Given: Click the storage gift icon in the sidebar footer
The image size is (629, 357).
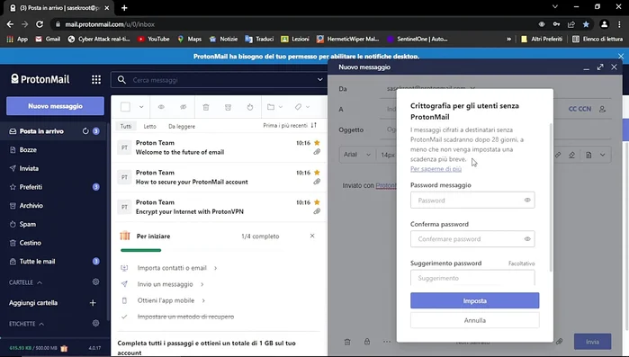Looking at the screenshot, I should pos(64,348).
